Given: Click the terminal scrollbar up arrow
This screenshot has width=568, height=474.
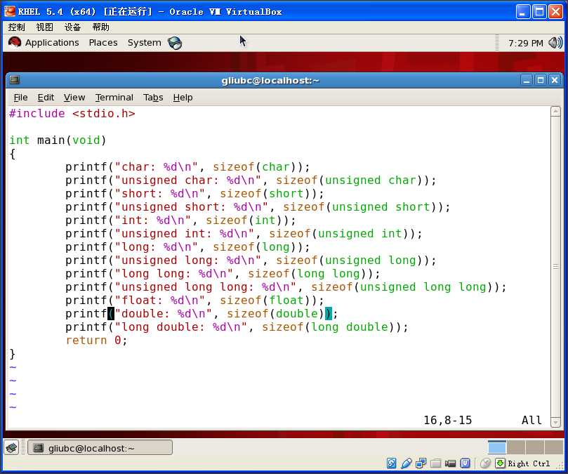Looking at the screenshot, I should (x=555, y=111).
